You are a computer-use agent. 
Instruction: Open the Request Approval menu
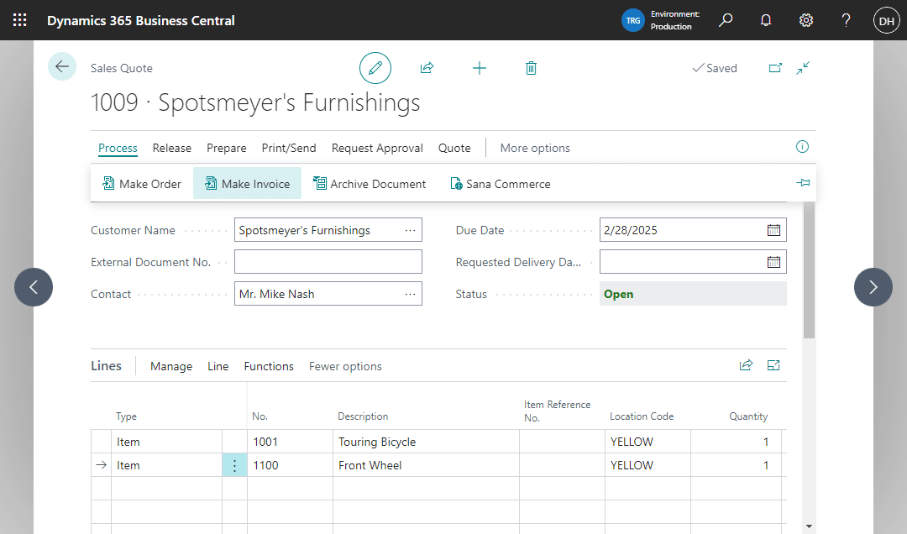click(x=377, y=148)
